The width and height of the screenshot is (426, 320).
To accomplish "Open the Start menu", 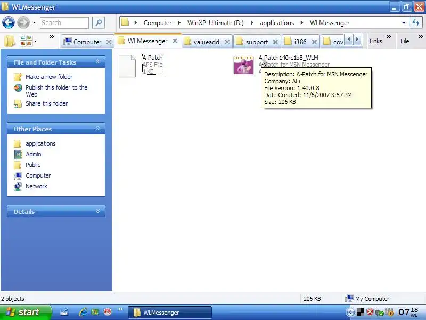I will tap(26, 312).
